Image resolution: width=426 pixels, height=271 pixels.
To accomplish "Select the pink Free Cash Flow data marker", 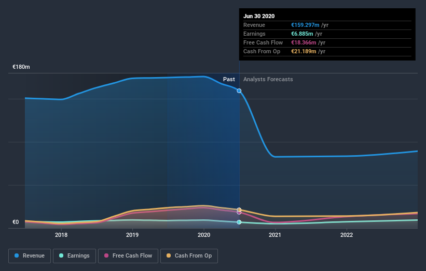I will pos(239,213).
